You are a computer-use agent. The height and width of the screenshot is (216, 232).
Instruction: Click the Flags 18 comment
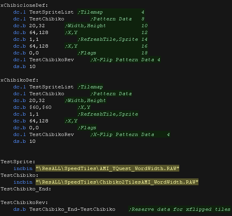click(113, 53)
